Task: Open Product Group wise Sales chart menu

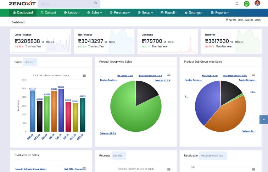Action: pos(169,75)
